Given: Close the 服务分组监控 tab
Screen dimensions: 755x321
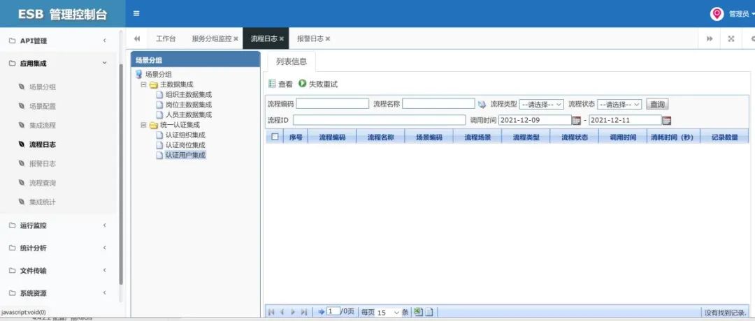Looking at the screenshot, I should (236, 39).
